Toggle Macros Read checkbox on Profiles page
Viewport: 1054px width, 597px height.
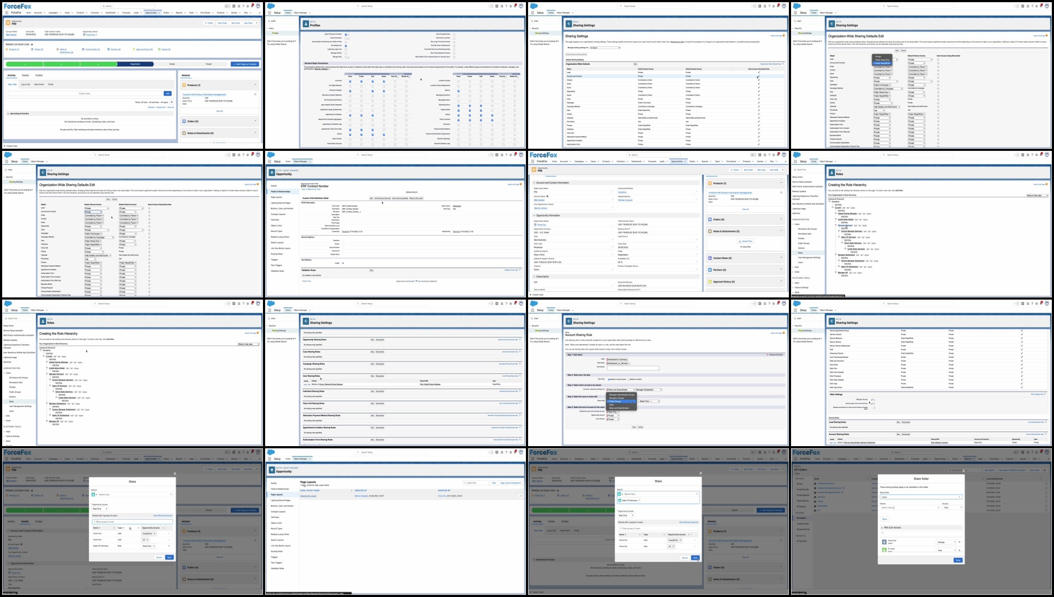click(x=459, y=91)
